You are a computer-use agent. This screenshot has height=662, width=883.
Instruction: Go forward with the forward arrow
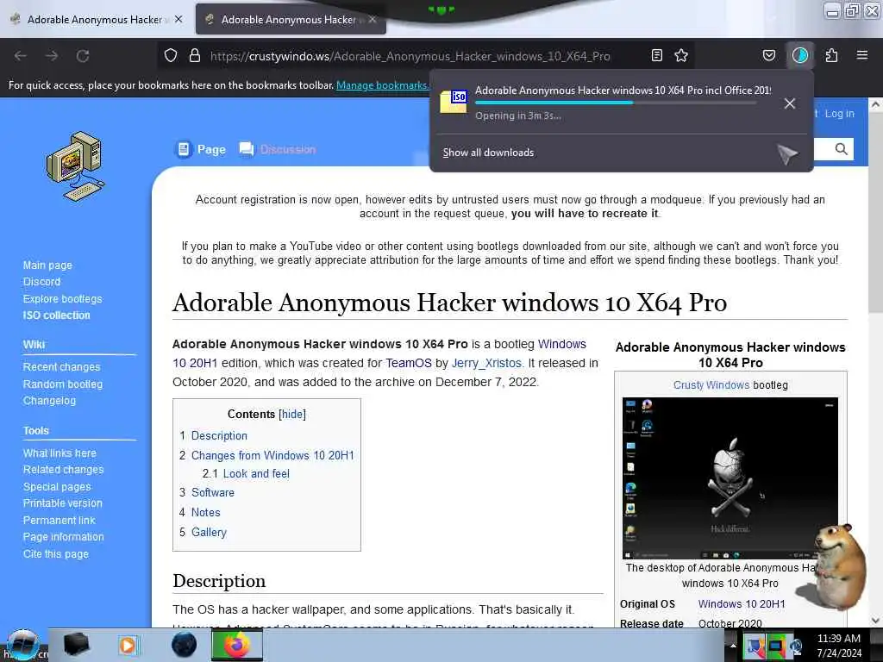(x=52, y=56)
